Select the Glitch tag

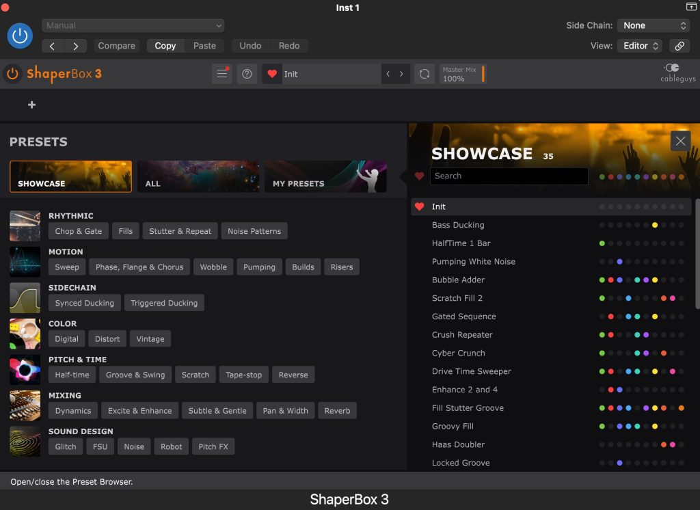pos(66,446)
